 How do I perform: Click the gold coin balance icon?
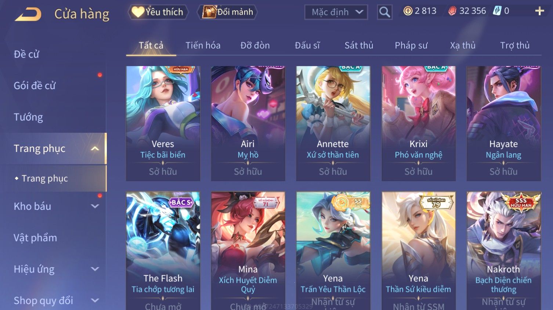coord(408,11)
